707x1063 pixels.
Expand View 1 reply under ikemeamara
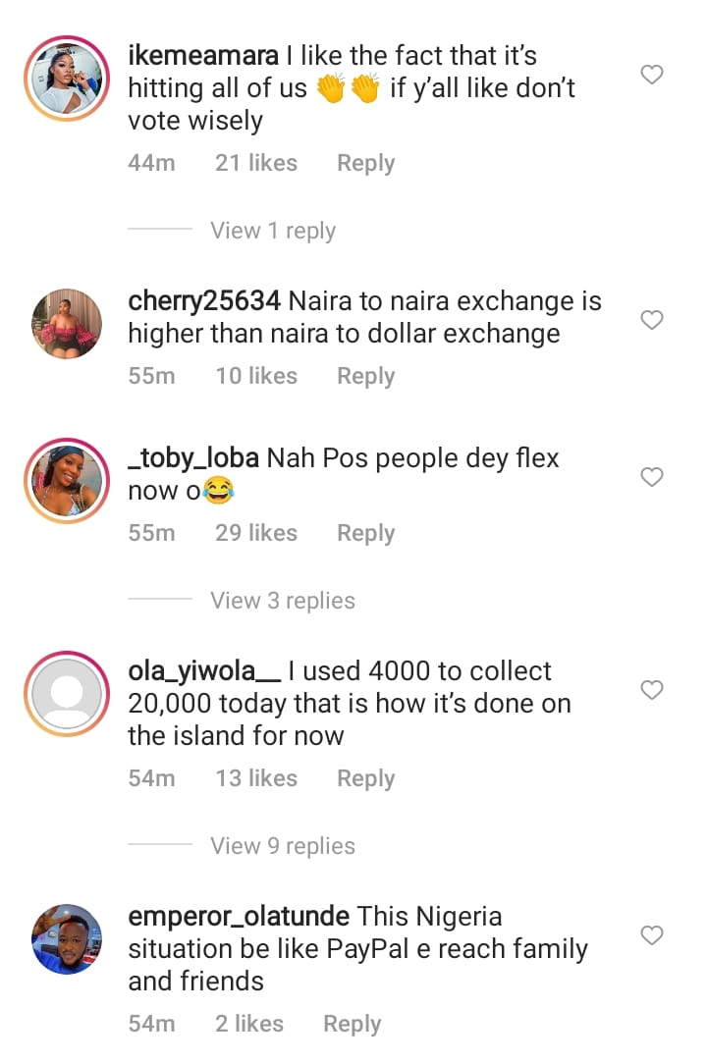point(272,231)
